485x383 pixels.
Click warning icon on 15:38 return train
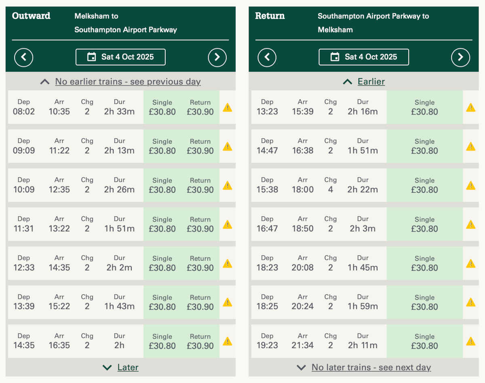pyautogui.click(x=470, y=185)
